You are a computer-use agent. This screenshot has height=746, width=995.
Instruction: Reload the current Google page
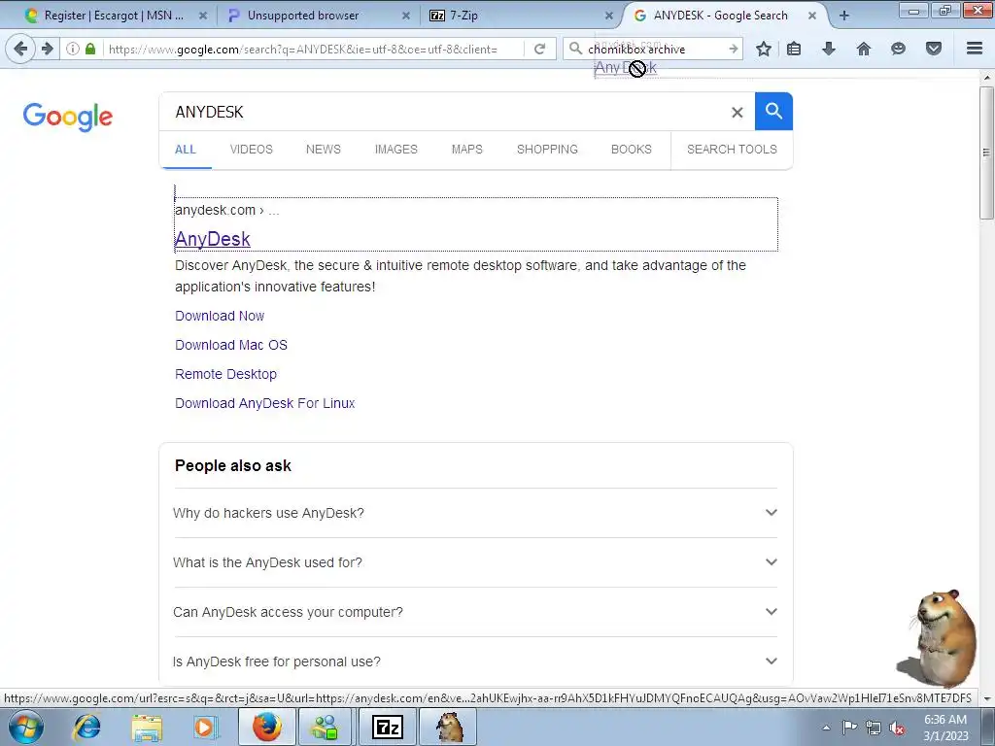[x=539, y=49]
